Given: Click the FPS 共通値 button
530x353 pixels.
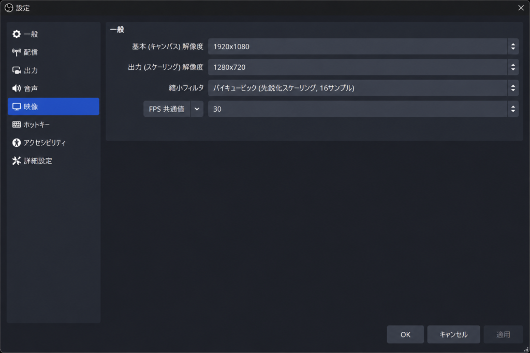Looking at the screenshot, I should (167, 109).
